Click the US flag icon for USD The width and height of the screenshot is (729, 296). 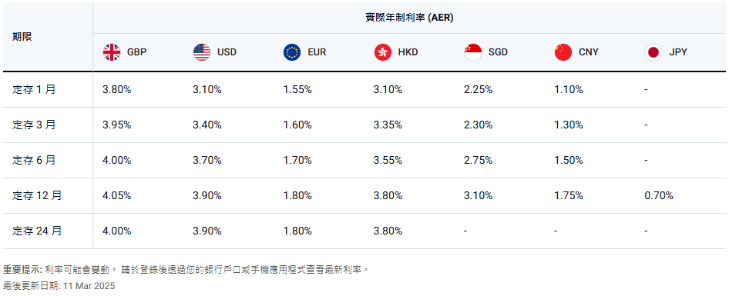(202, 52)
